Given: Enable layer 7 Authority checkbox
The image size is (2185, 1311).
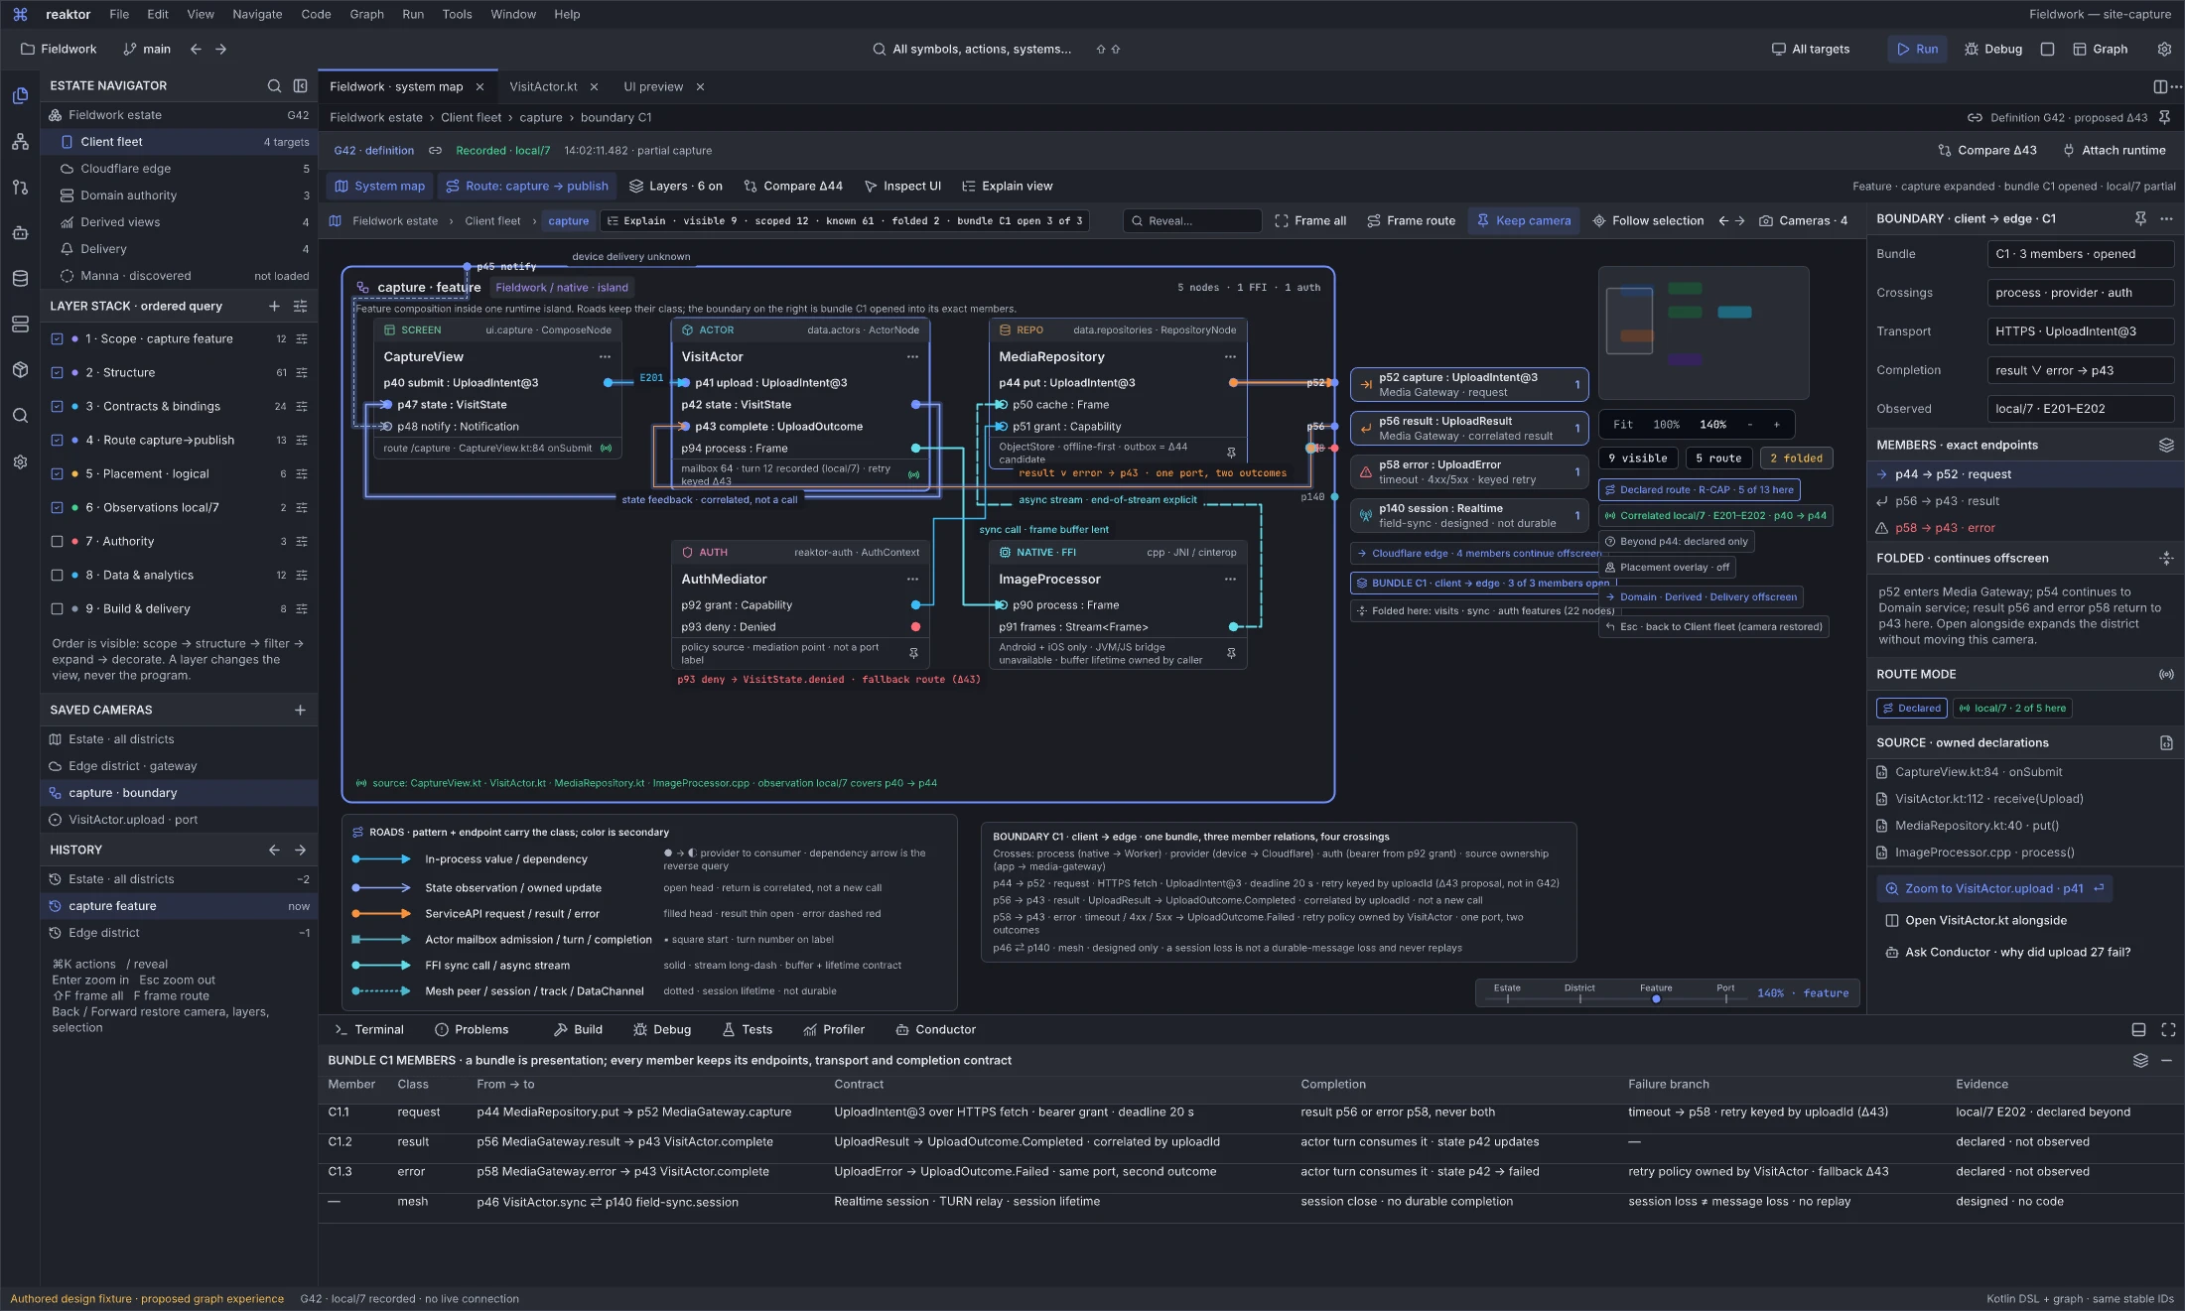Looking at the screenshot, I should pyautogui.click(x=57, y=541).
